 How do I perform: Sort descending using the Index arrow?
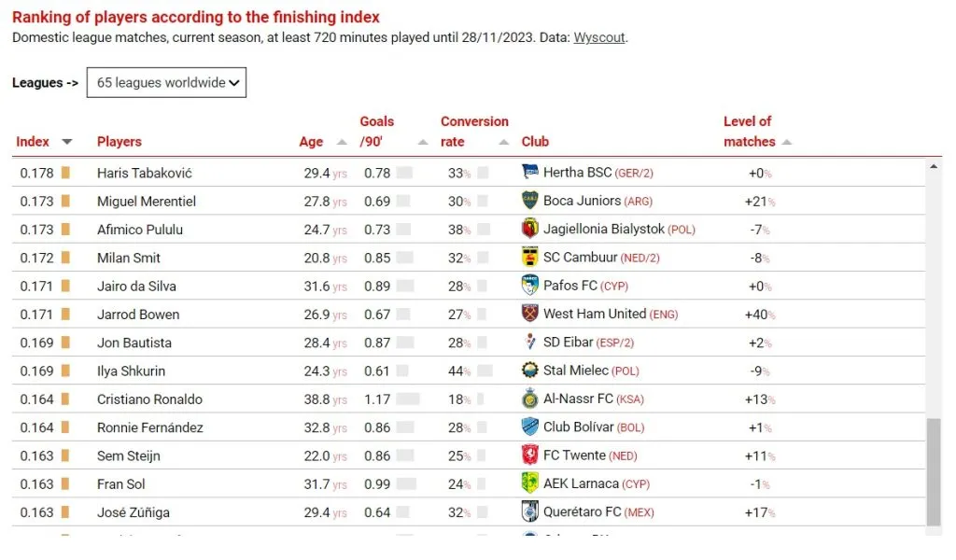66,142
